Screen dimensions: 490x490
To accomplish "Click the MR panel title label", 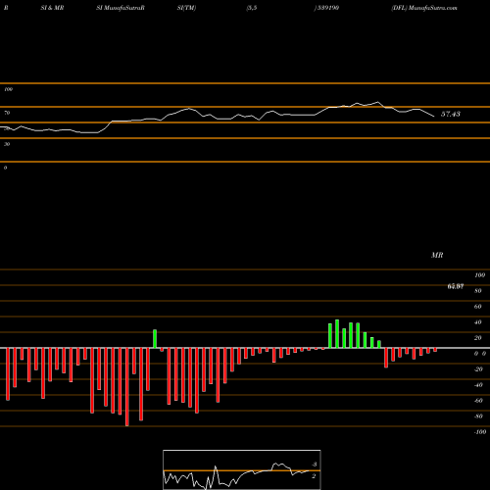I will pos(437,255).
